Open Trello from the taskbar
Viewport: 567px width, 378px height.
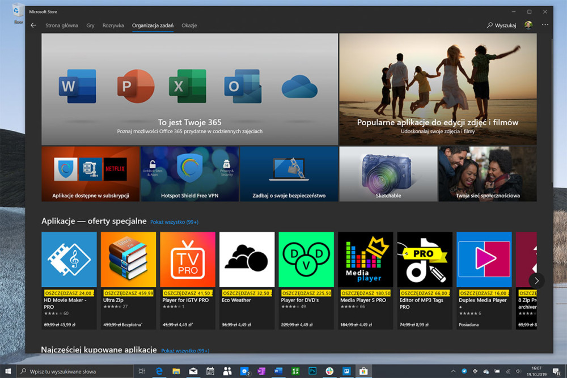(346, 371)
